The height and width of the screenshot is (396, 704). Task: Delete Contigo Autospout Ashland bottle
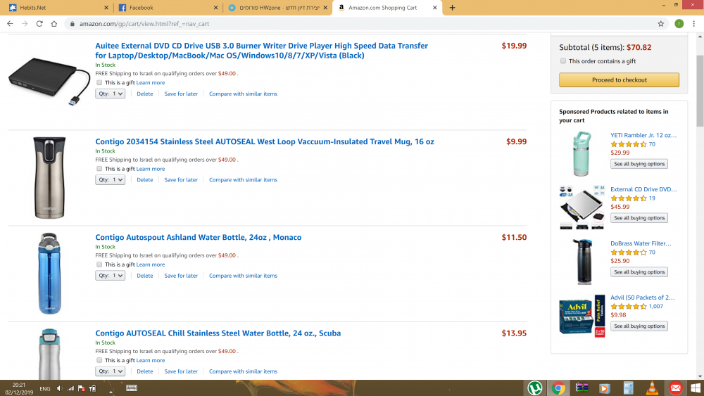tap(144, 276)
